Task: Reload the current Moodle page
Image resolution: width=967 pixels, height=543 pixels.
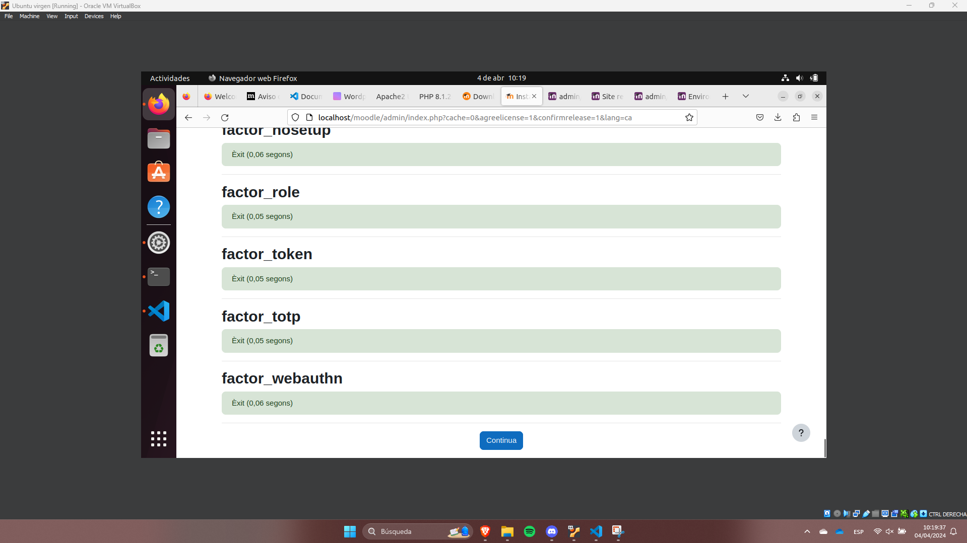Action: pos(225,117)
